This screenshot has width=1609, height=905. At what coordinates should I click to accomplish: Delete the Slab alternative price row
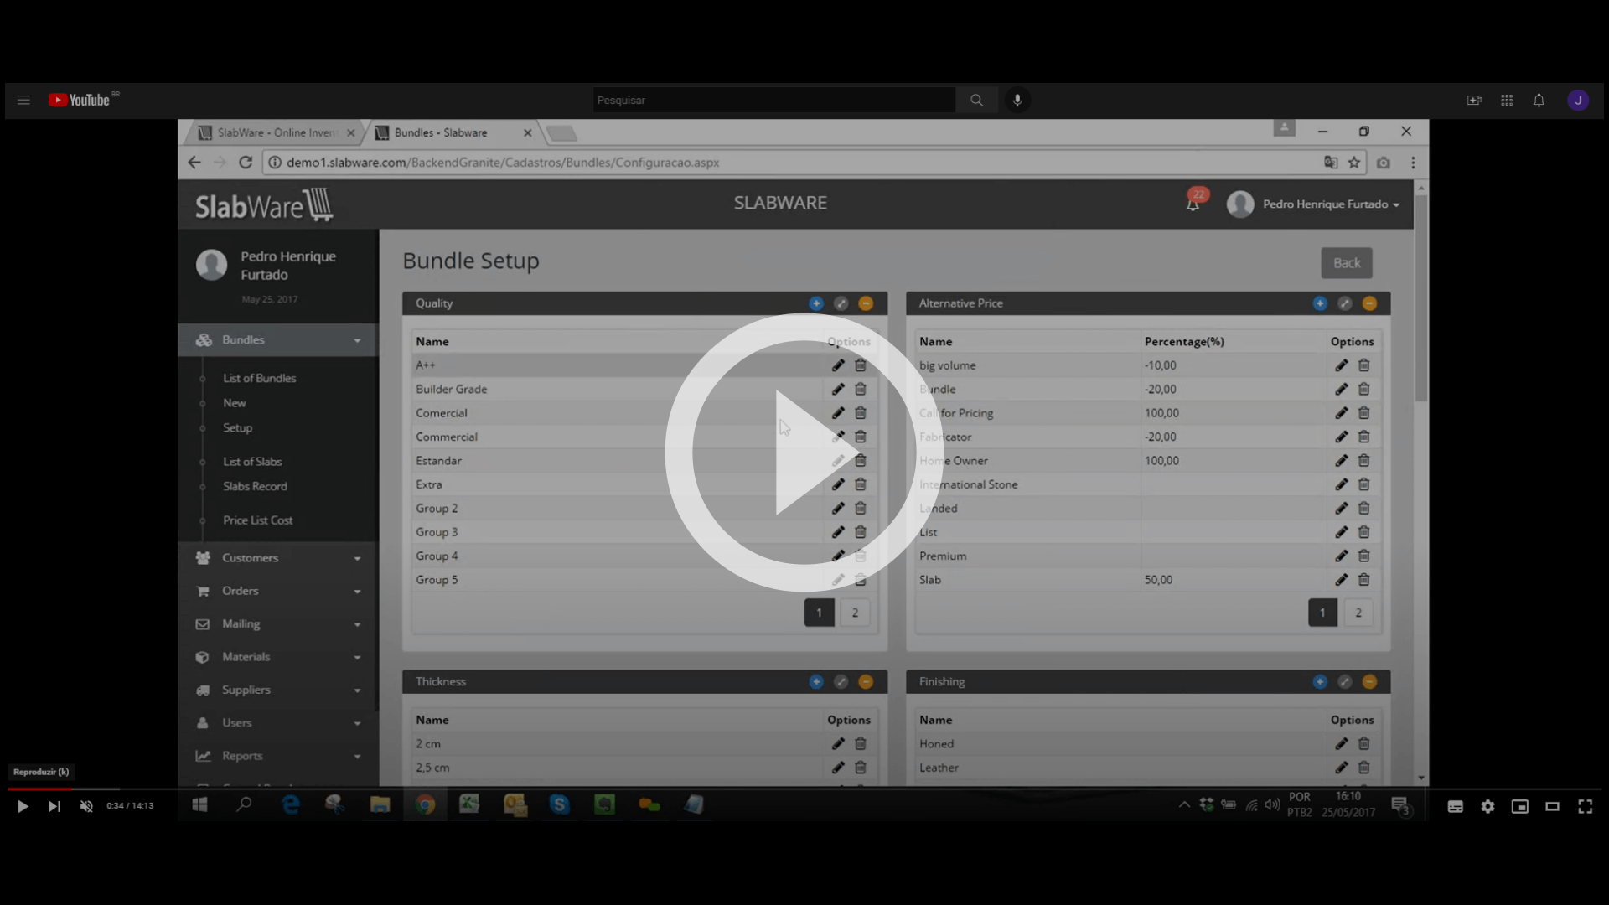(1364, 580)
